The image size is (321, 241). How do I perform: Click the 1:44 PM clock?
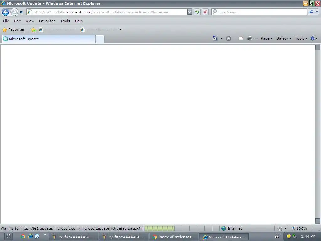click(308, 236)
